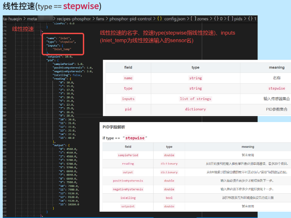Viewport: 291px width, 218px height.
Task: Click line number 297 in the gutter
Action: click(x=5, y=116)
